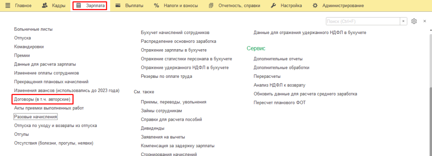Open Отгулы
The width and height of the screenshot is (432, 156).
(x=22, y=134)
